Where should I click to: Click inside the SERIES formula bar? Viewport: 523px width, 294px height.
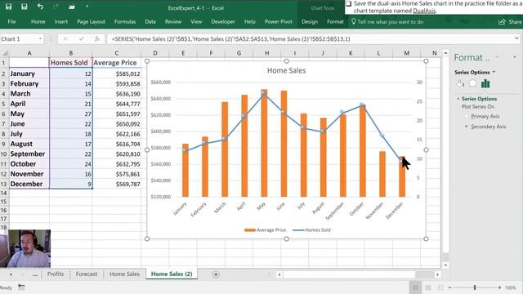[311, 39]
